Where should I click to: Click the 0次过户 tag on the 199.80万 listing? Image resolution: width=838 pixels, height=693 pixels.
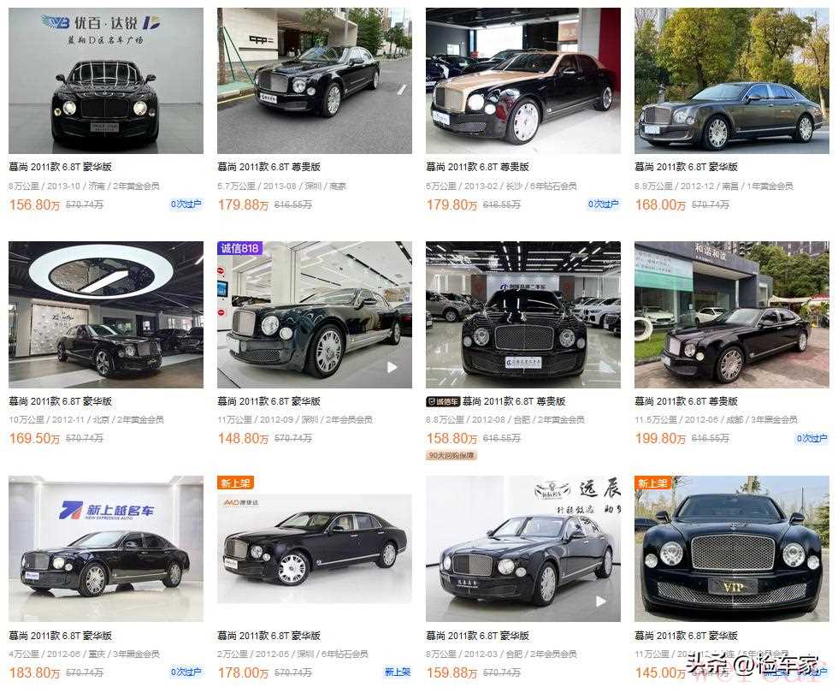tap(811, 438)
